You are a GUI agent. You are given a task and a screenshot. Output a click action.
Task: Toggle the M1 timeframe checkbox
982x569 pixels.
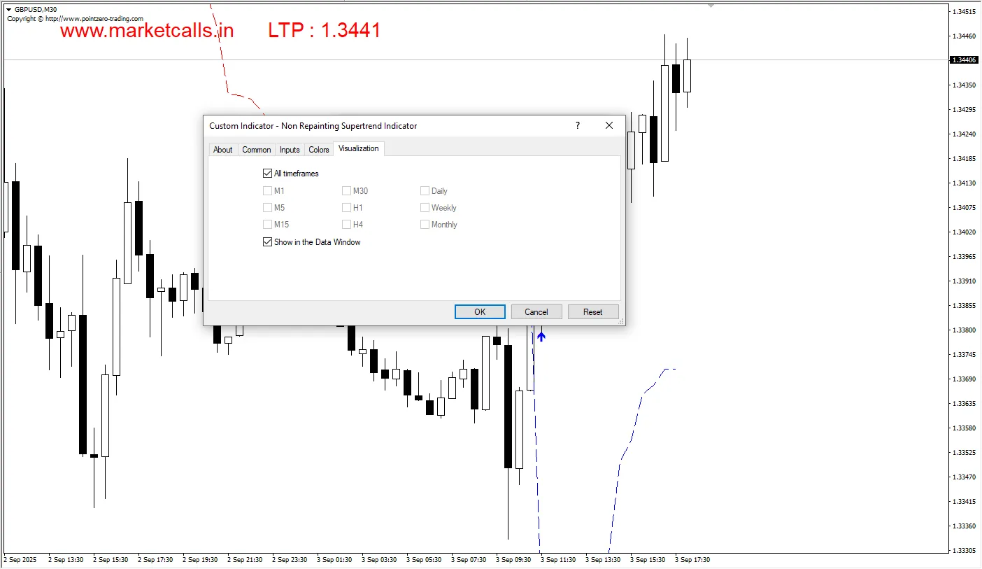tap(267, 190)
